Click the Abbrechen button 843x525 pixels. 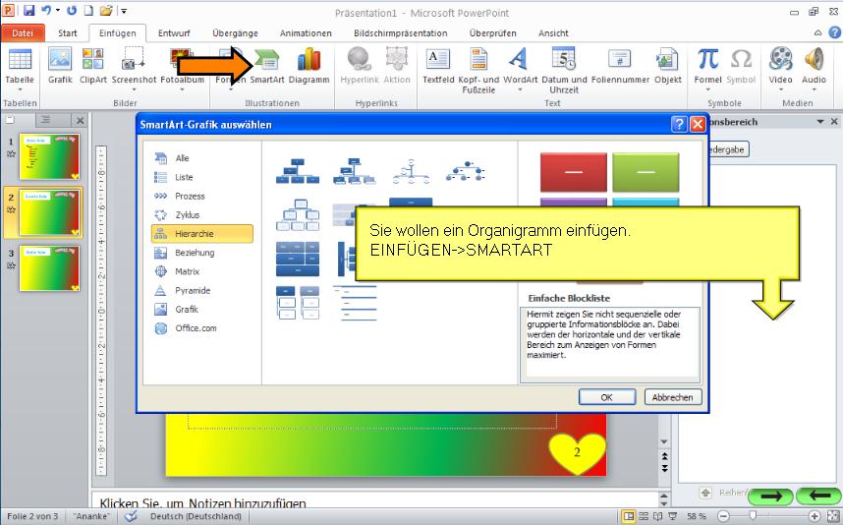tap(672, 397)
